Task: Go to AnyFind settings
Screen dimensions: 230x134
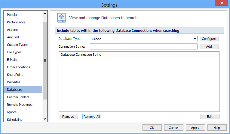Action: (13, 37)
